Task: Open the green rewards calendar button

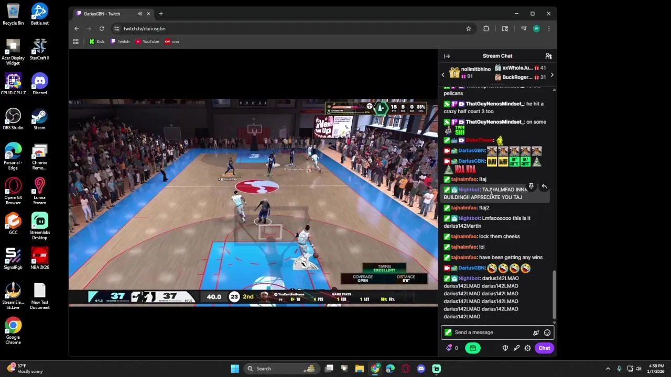Action: 472,348
